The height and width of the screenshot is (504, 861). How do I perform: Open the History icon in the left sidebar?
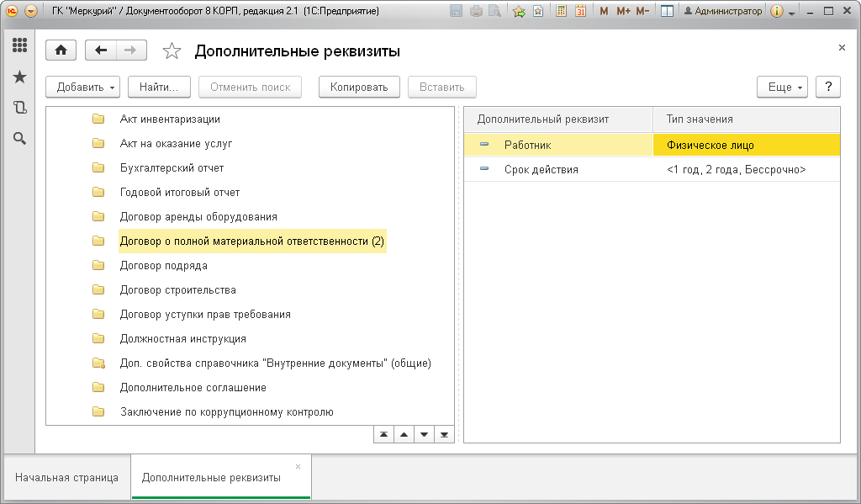click(x=20, y=107)
